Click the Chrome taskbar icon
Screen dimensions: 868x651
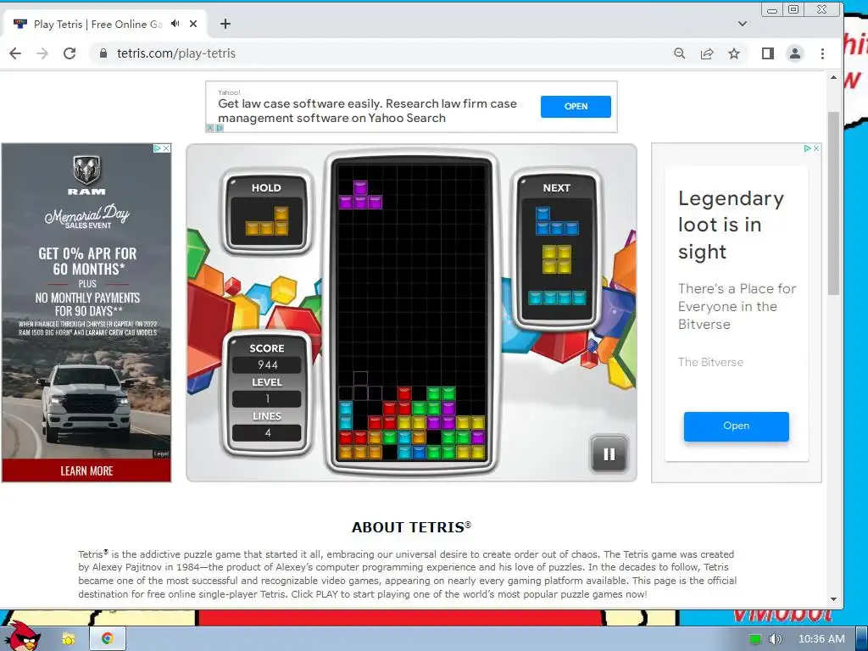click(x=108, y=639)
